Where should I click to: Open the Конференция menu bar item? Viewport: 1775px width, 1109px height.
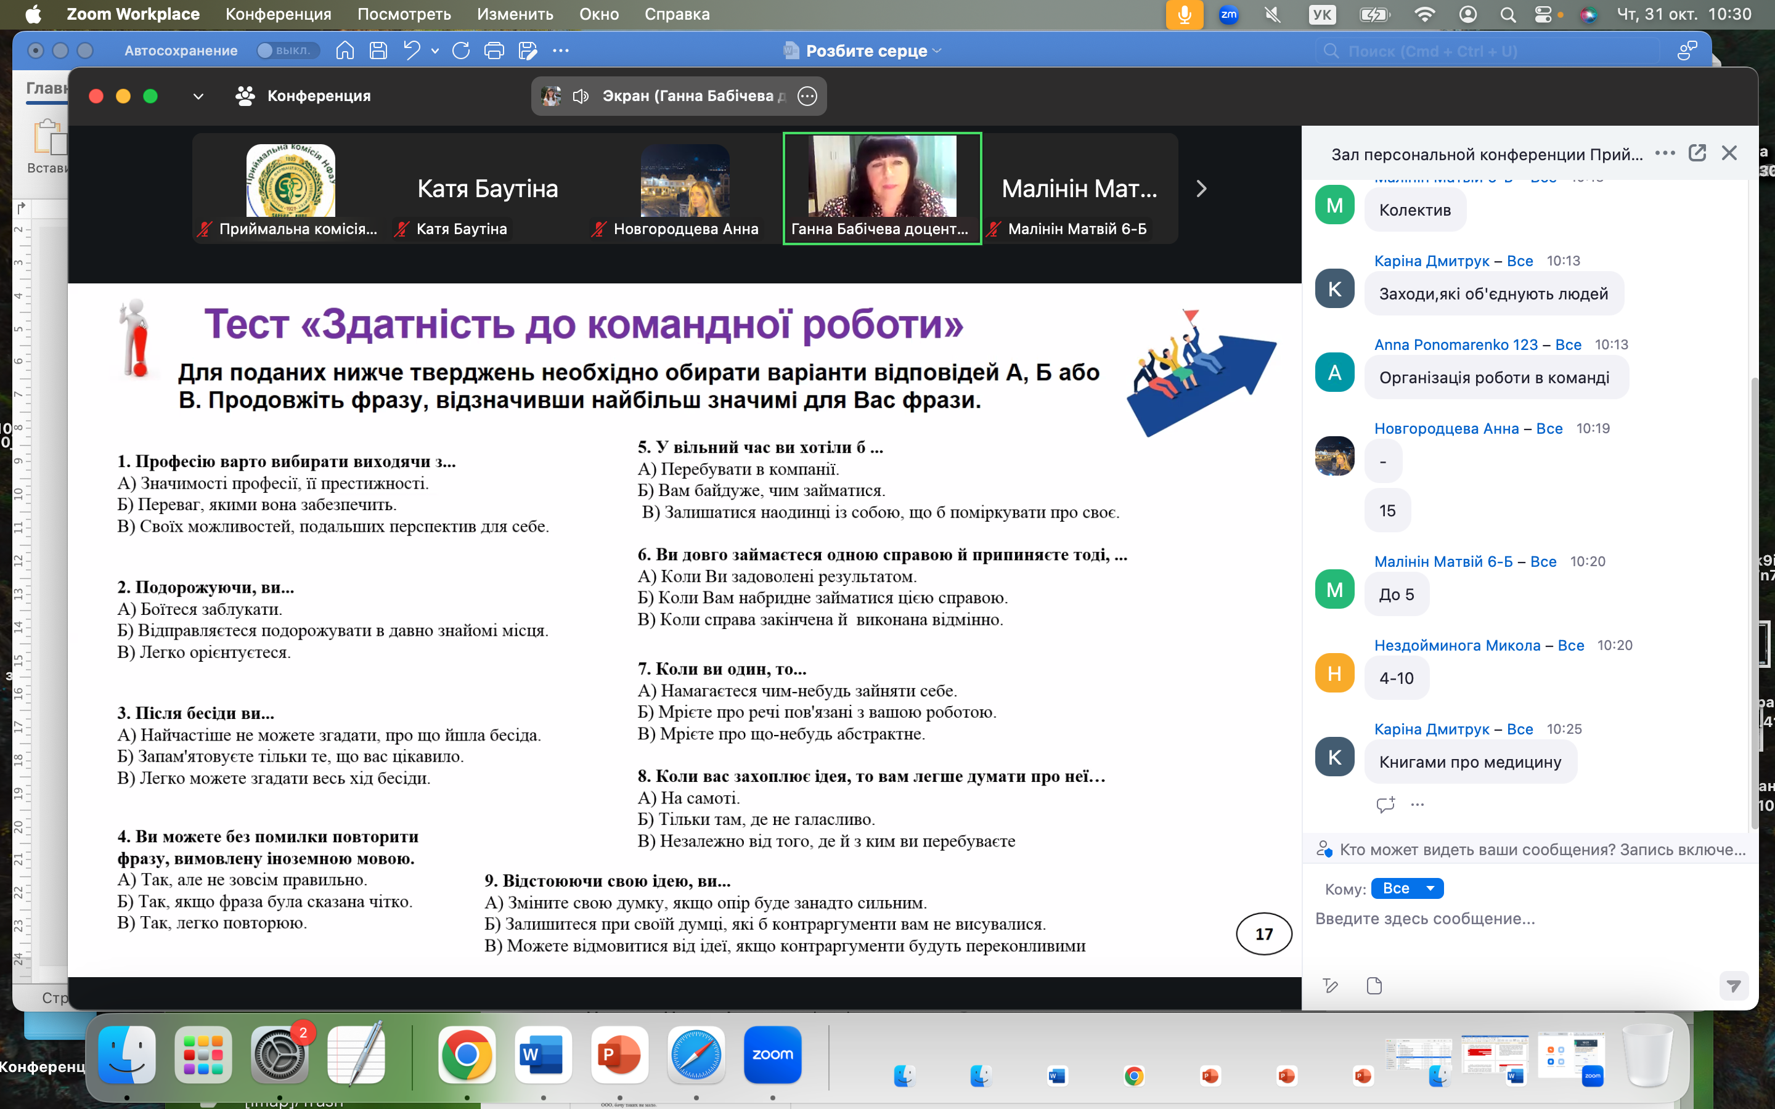(278, 14)
